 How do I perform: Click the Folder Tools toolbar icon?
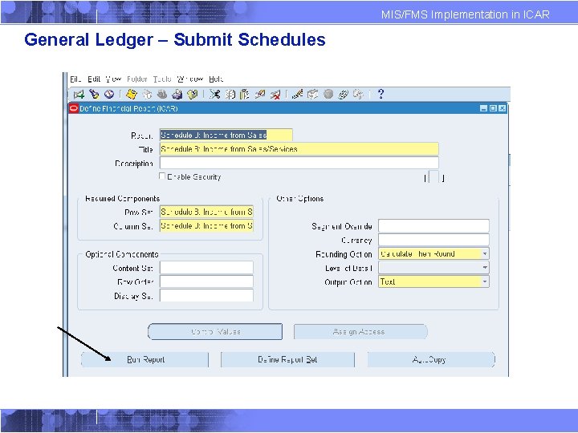pos(358,95)
